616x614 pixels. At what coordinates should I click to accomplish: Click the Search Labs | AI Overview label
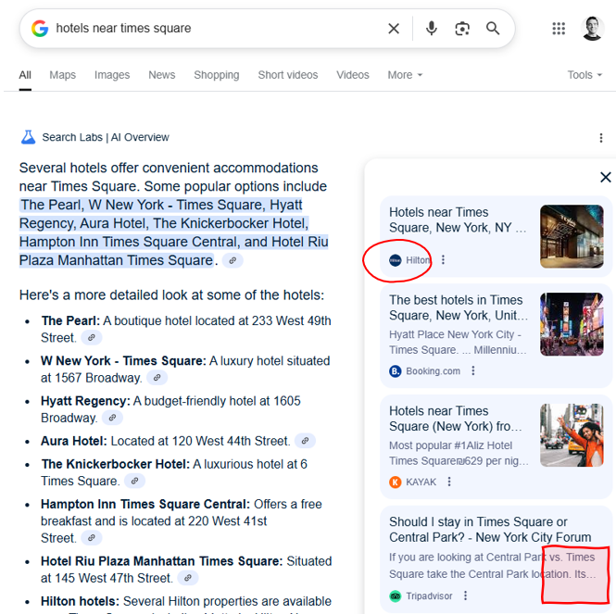[106, 137]
